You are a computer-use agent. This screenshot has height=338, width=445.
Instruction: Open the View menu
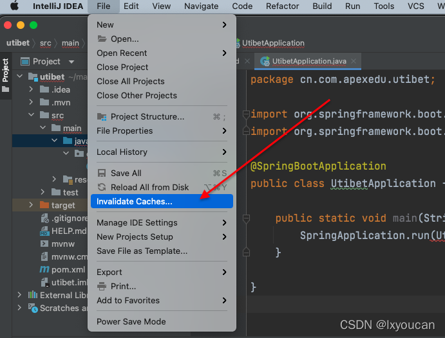coord(161,6)
